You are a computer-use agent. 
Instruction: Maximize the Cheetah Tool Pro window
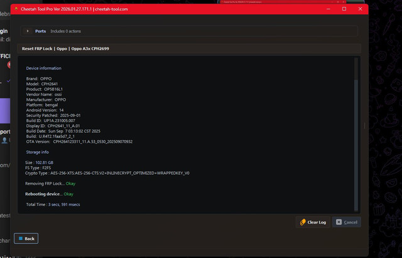coord(344,9)
